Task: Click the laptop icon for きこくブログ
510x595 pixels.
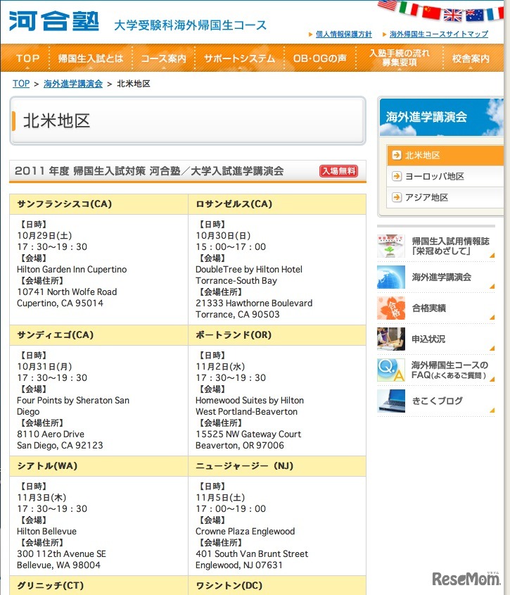Action: click(x=391, y=401)
